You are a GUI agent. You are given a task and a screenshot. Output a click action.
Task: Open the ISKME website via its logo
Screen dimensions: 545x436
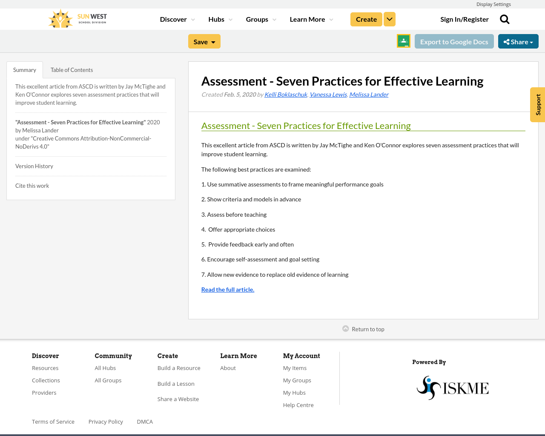(452, 387)
